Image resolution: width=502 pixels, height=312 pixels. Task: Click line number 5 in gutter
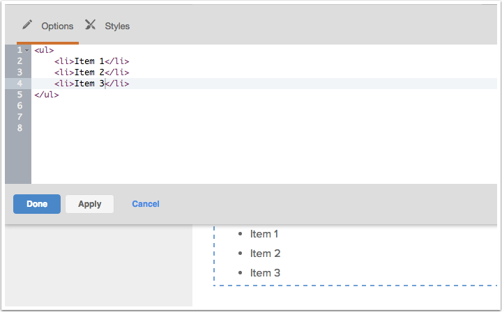click(20, 95)
